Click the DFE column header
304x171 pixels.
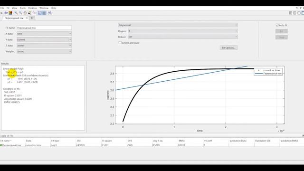(140, 141)
